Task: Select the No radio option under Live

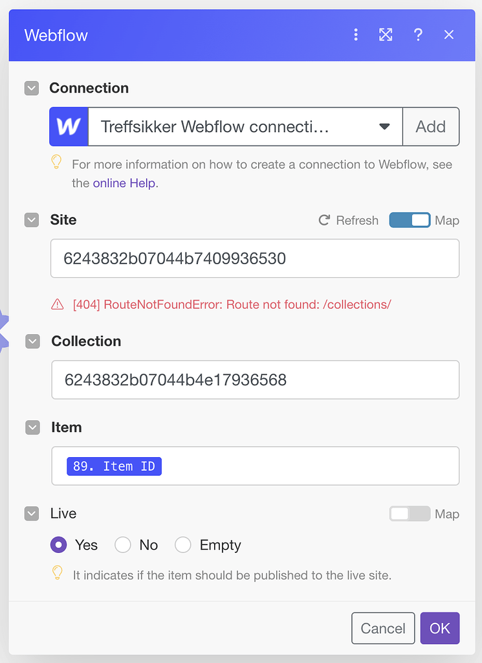Action: (122, 545)
